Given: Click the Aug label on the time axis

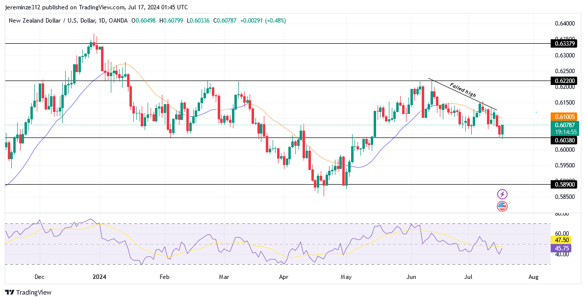Looking at the screenshot, I should click(x=534, y=277).
